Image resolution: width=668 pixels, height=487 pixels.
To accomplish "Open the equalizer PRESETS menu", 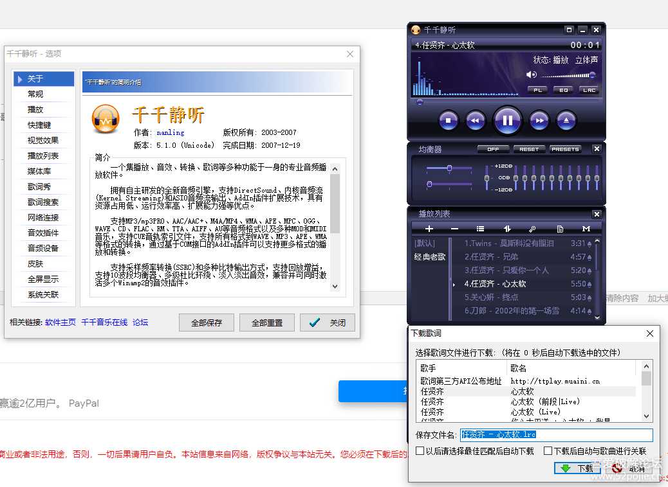I will point(565,149).
